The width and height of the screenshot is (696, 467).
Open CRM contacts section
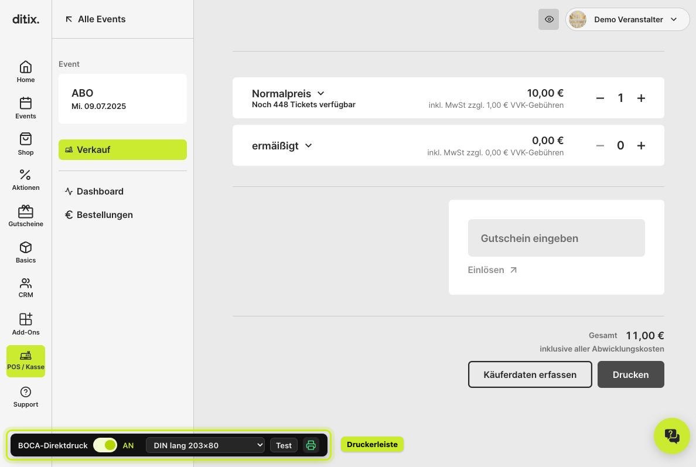[x=26, y=288]
